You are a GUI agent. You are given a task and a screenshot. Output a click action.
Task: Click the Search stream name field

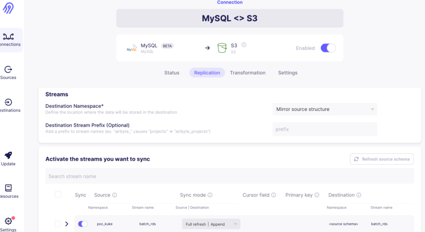[230, 176]
